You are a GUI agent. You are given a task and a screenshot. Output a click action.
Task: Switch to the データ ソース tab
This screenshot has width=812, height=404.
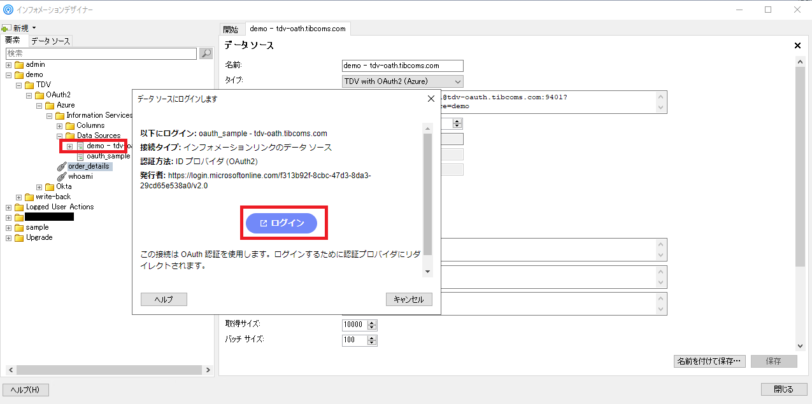pyautogui.click(x=50, y=41)
